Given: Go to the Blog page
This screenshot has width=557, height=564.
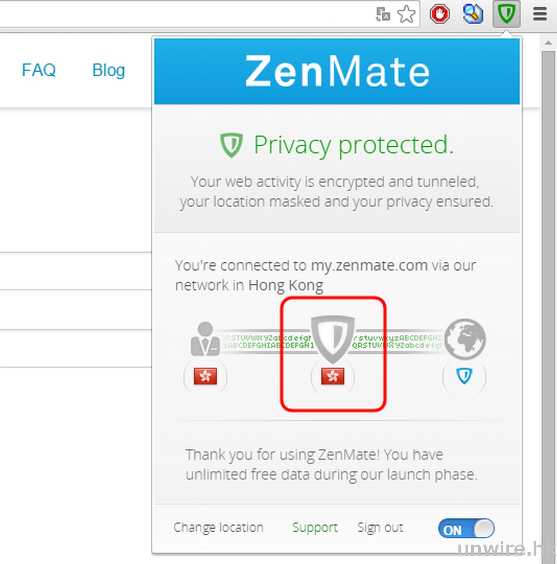Looking at the screenshot, I should (x=109, y=70).
